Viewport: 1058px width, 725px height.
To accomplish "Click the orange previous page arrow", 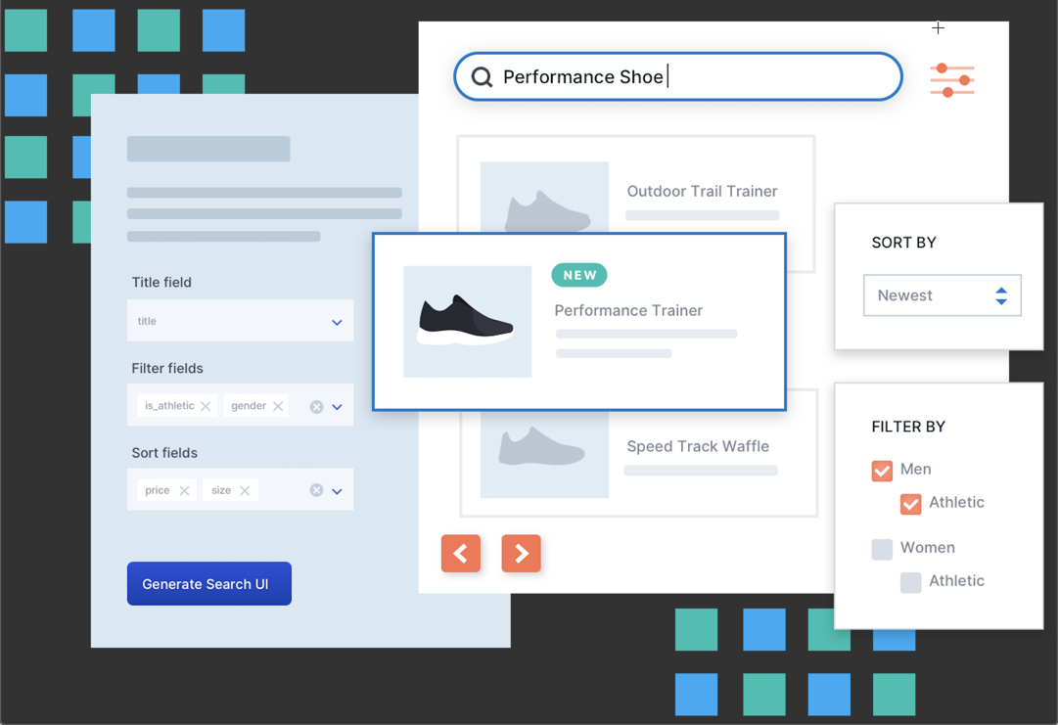I will tap(461, 553).
